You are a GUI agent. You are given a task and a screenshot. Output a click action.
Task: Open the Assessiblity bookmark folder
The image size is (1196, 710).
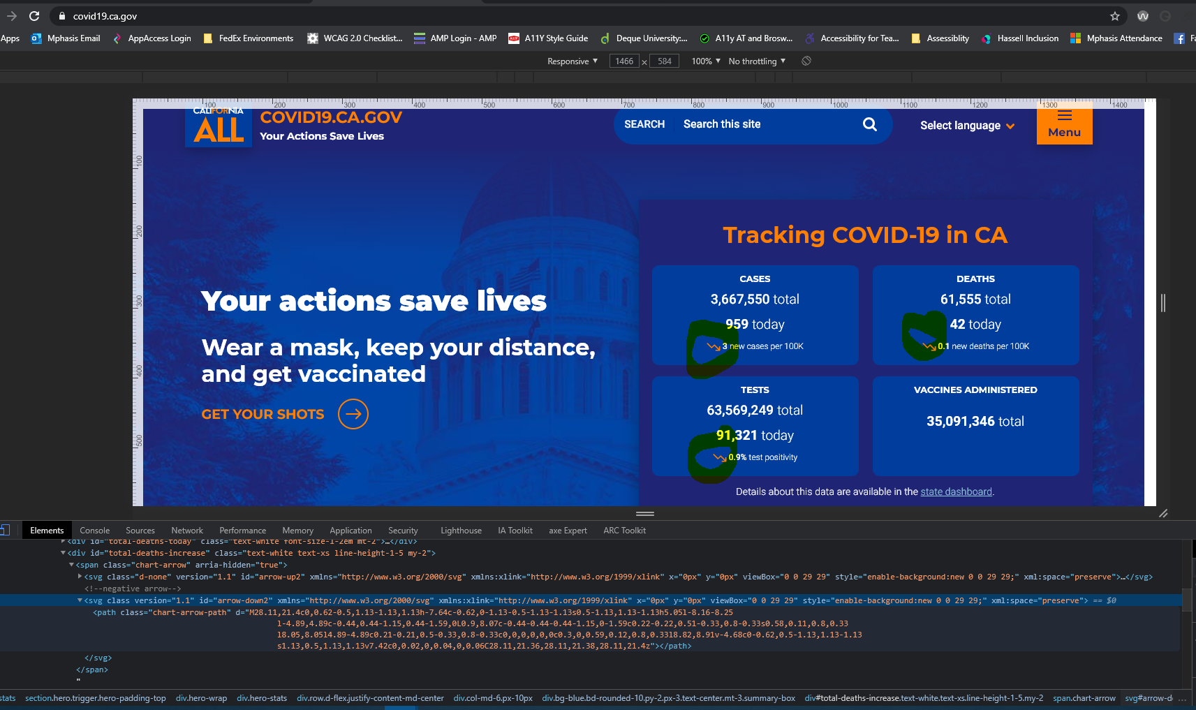coord(940,38)
